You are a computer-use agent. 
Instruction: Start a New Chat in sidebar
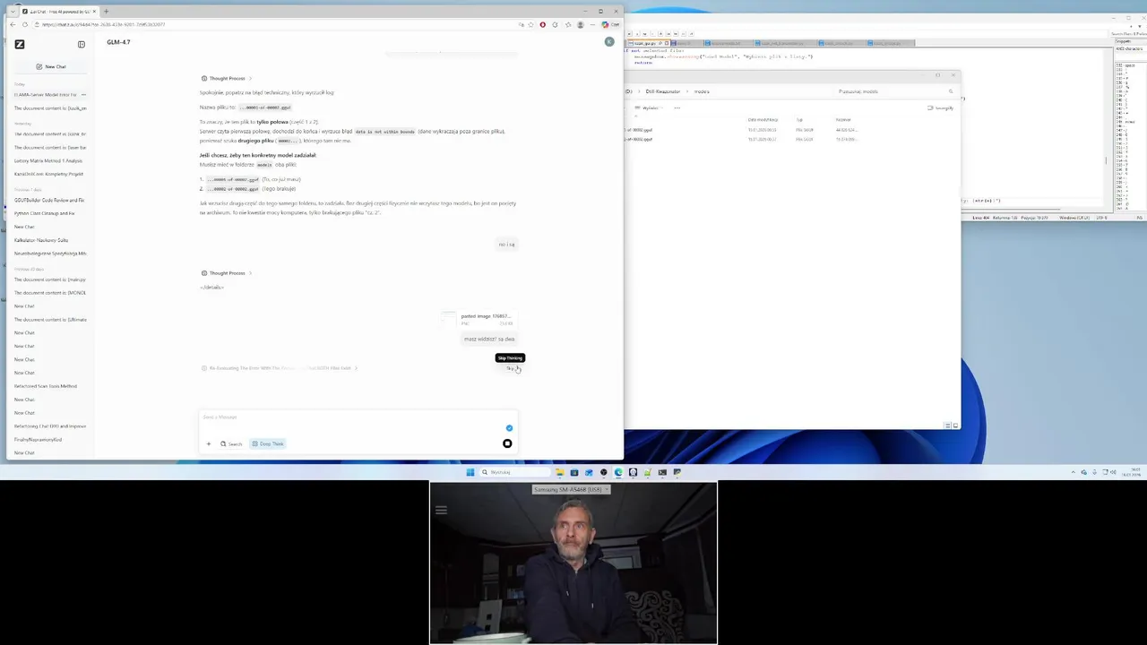51,66
